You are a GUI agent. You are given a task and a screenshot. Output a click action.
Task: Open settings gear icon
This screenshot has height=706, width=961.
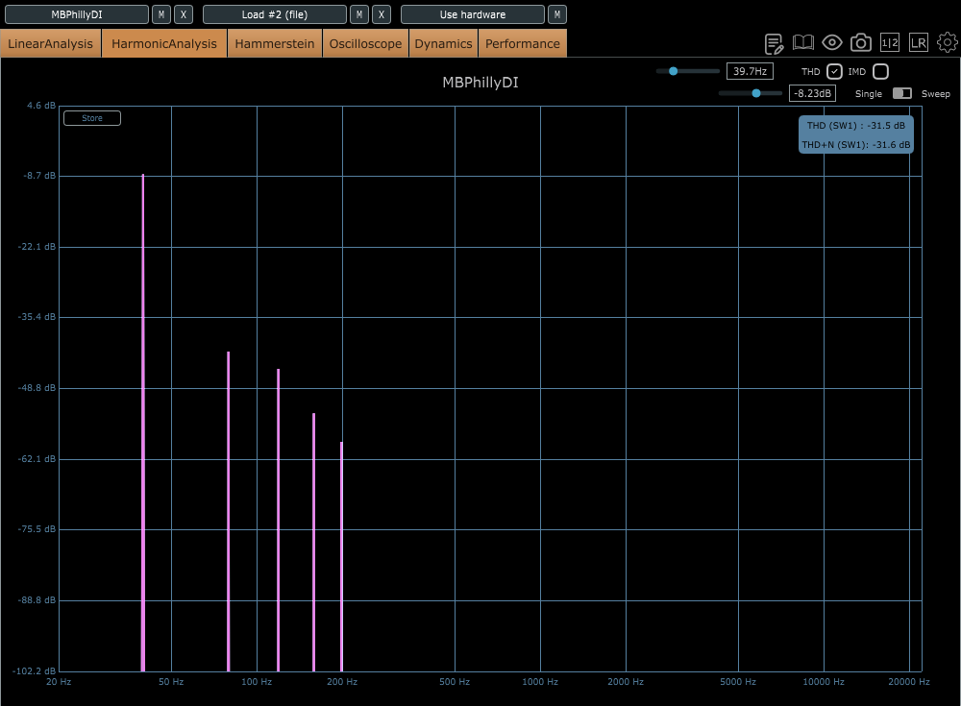pos(948,42)
